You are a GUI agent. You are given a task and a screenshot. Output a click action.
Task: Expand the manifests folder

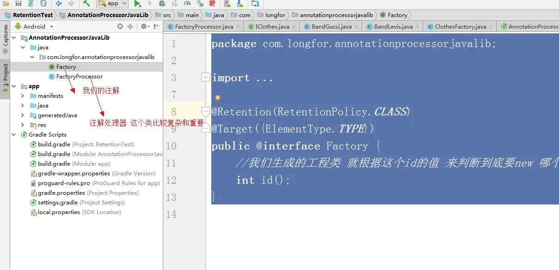click(23, 96)
